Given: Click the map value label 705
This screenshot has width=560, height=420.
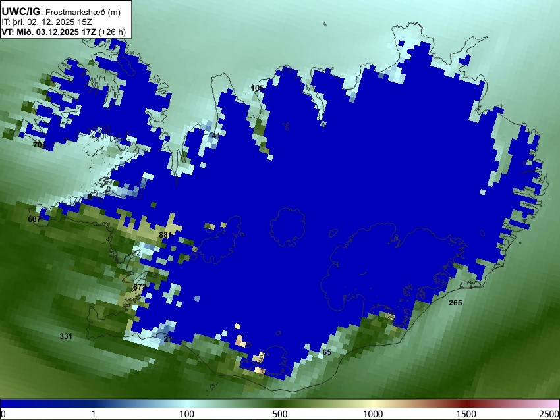Looking at the screenshot, I should click(40, 145).
